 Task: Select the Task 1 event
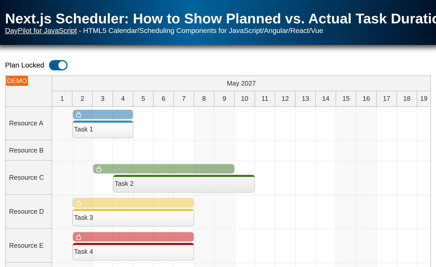103,129
